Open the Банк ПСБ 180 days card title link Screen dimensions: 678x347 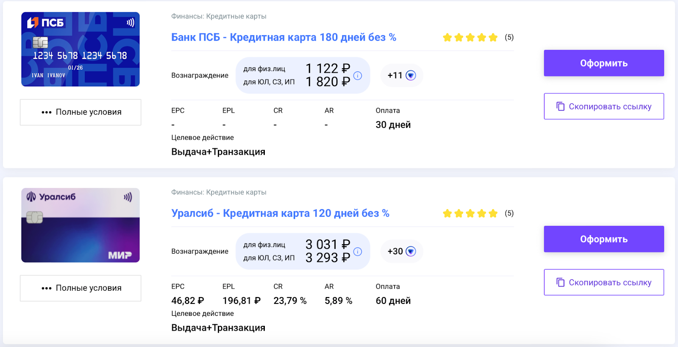click(283, 37)
